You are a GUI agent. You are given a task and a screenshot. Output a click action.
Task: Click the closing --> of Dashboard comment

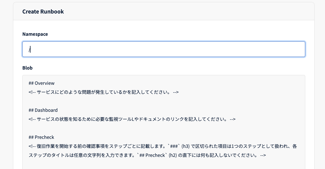coord(233,119)
